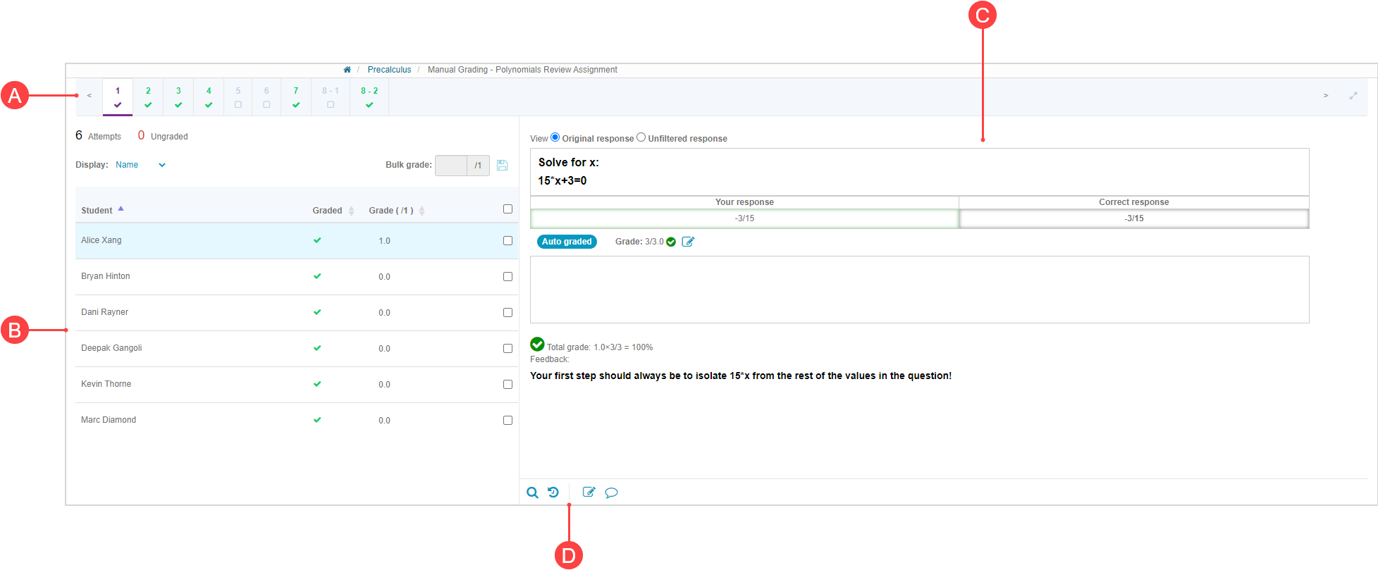Click the revert history icon in bottom toolbar
The width and height of the screenshot is (1378, 570).
pyautogui.click(x=553, y=492)
